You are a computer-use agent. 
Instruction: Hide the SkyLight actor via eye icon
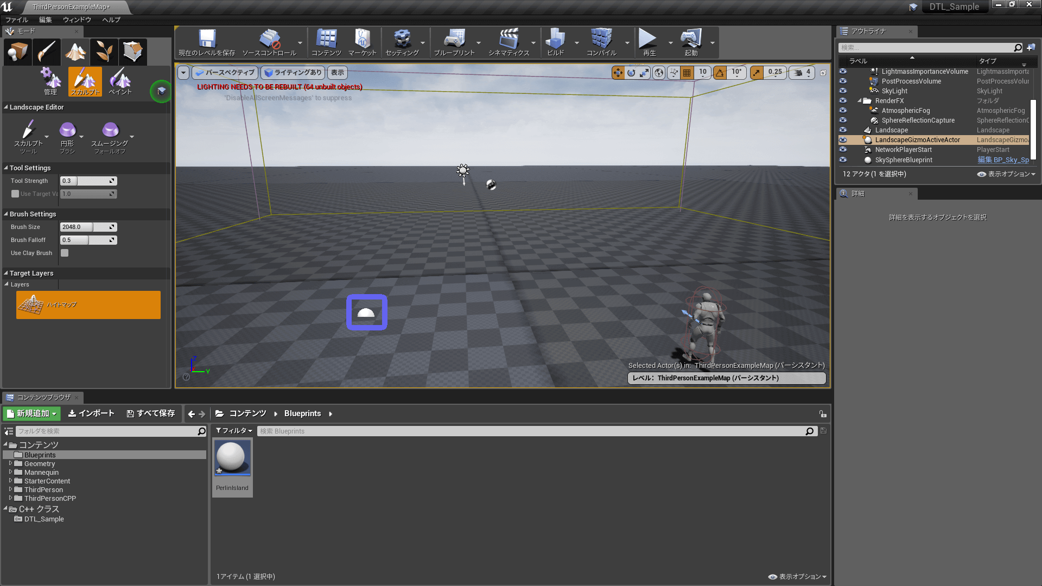click(843, 91)
